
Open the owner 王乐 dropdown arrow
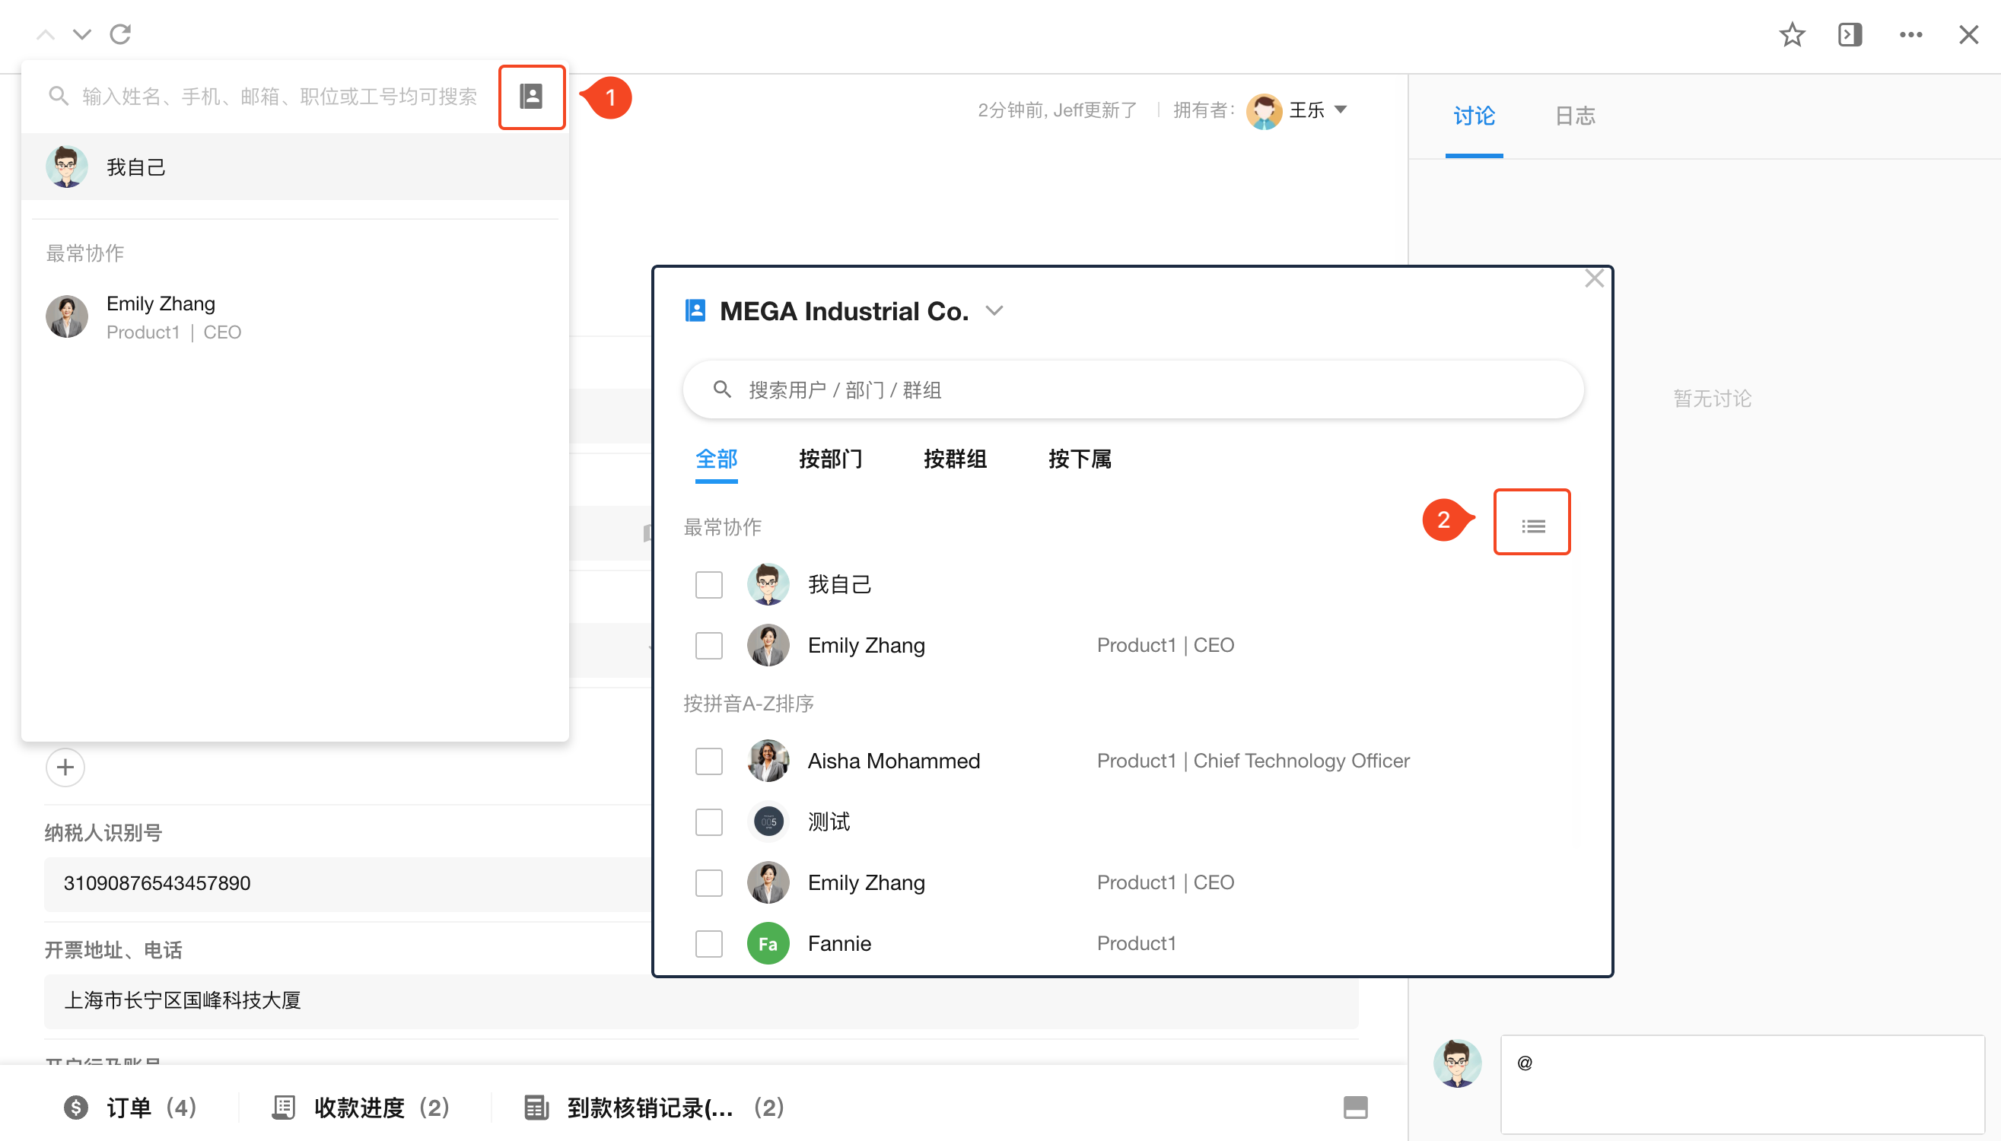[1341, 110]
